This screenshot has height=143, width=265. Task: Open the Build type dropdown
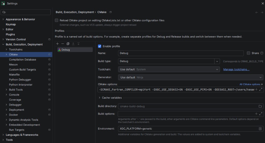[217, 61]
